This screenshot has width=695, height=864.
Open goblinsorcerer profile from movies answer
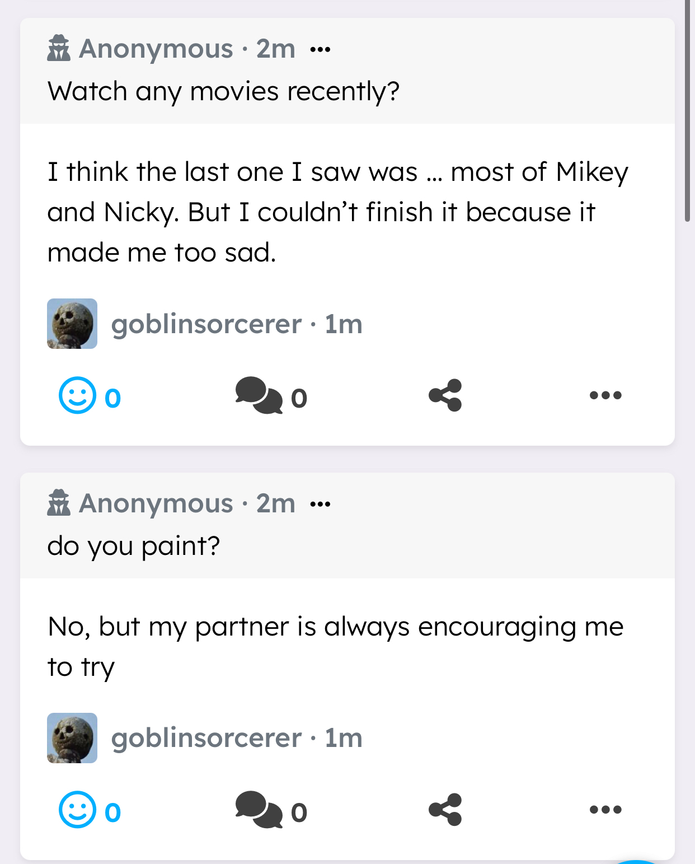pos(206,324)
